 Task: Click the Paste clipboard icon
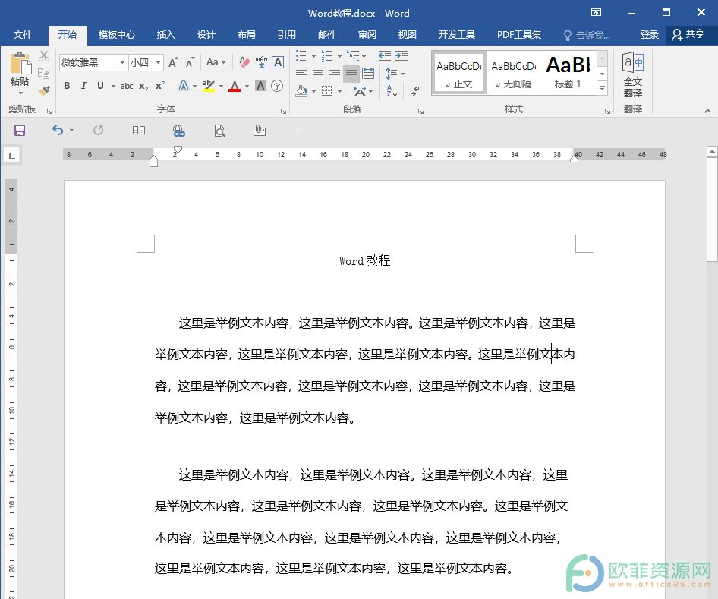[20, 63]
